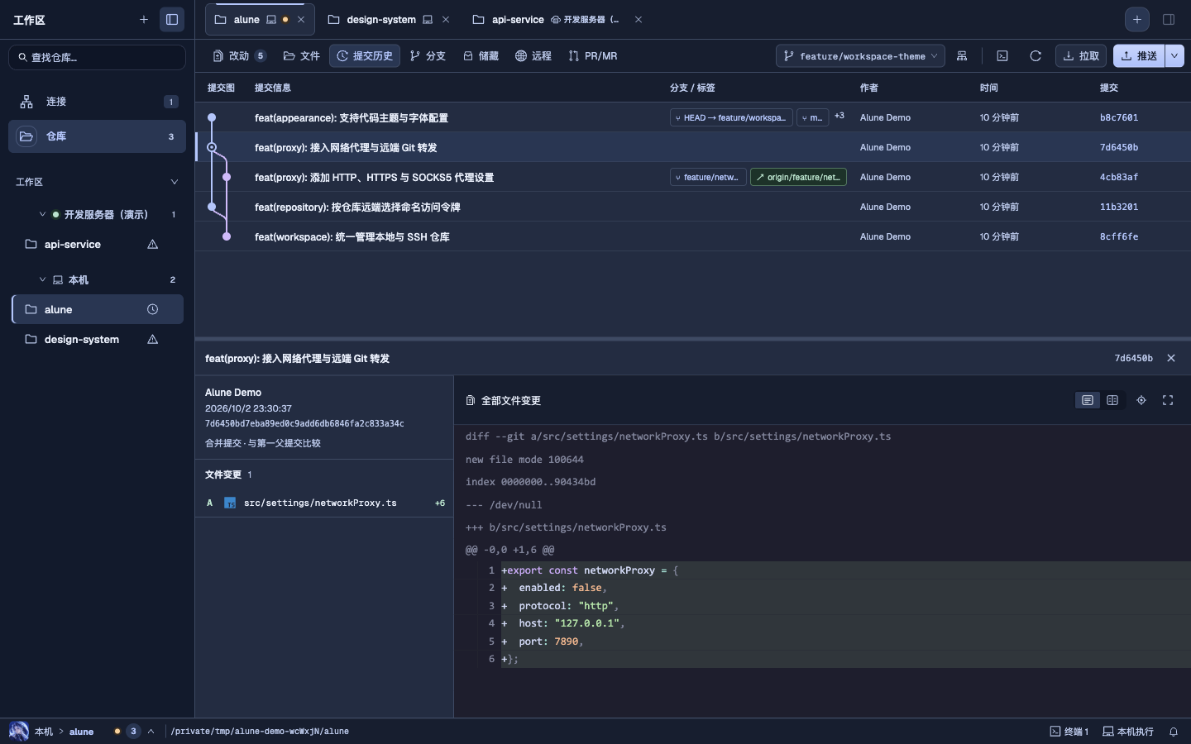Screen dimensions: 1191x744
Task: Expand the diff view to fullscreen
Action: 1168,400
